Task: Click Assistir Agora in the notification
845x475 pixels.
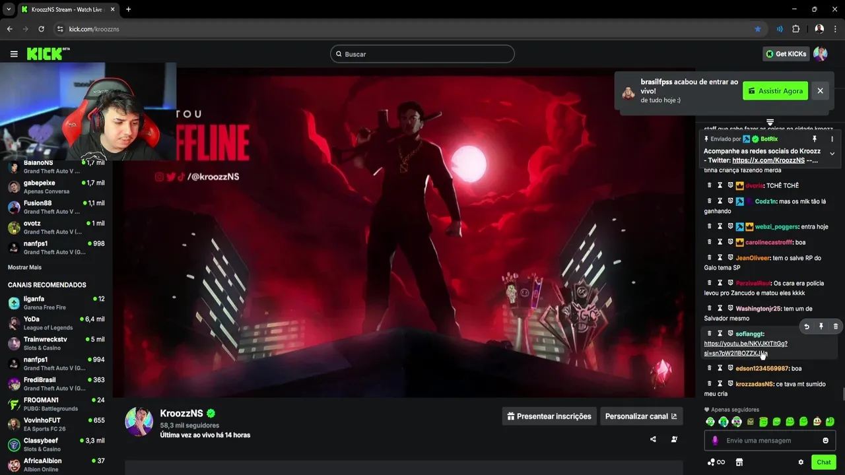Action: 775,91
